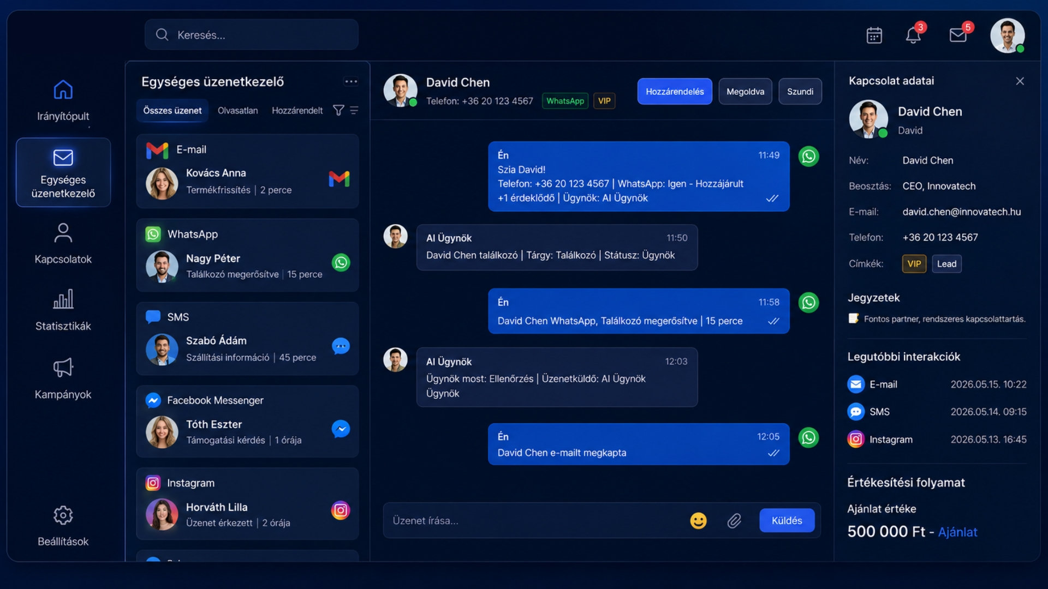
Task: Open Statisztikák in the sidebar
Action: [x=63, y=310]
